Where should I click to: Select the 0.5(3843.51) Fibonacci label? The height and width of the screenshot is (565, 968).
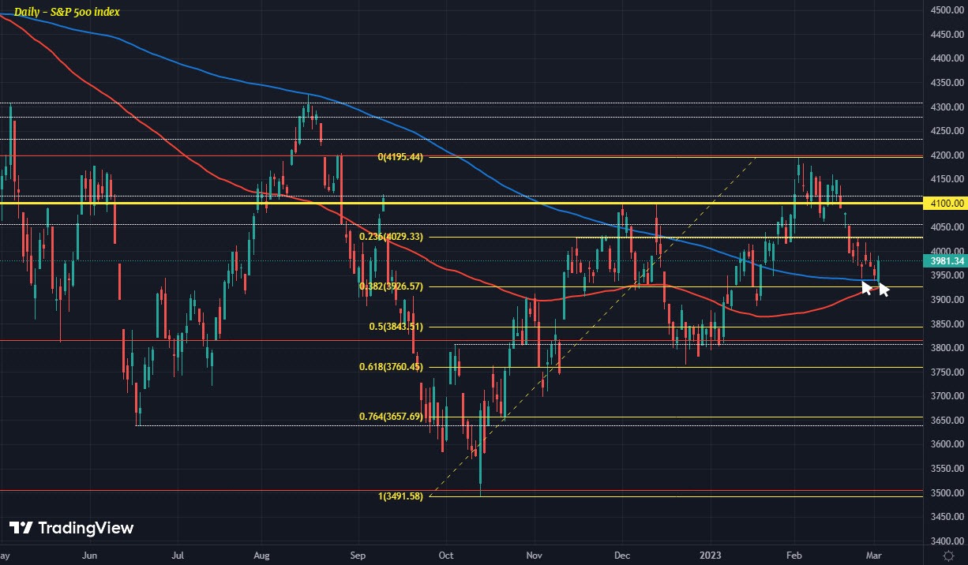396,326
